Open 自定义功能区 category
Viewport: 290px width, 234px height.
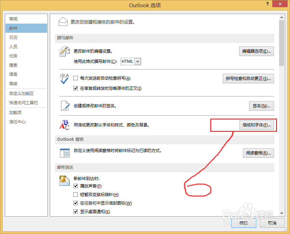(x=26, y=94)
